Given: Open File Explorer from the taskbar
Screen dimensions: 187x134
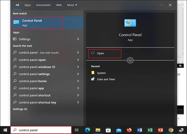Looking at the screenshot, I should 98,130.
